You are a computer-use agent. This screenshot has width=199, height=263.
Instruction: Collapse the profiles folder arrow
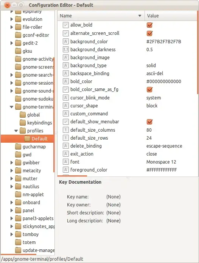click(16, 131)
